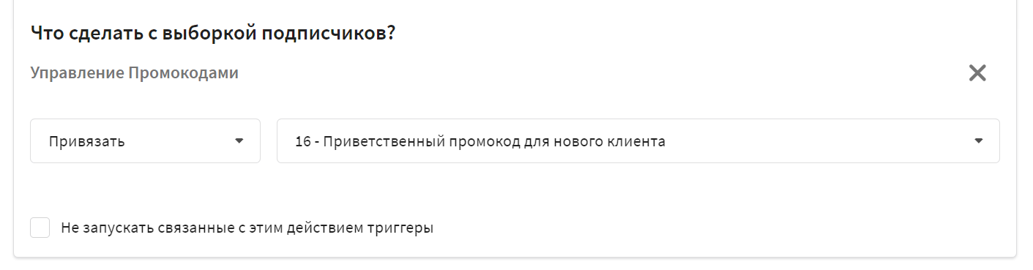This screenshot has height=270, width=1033.
Task: Click triangle icon at end of promo field
Action: pos(979,141)
